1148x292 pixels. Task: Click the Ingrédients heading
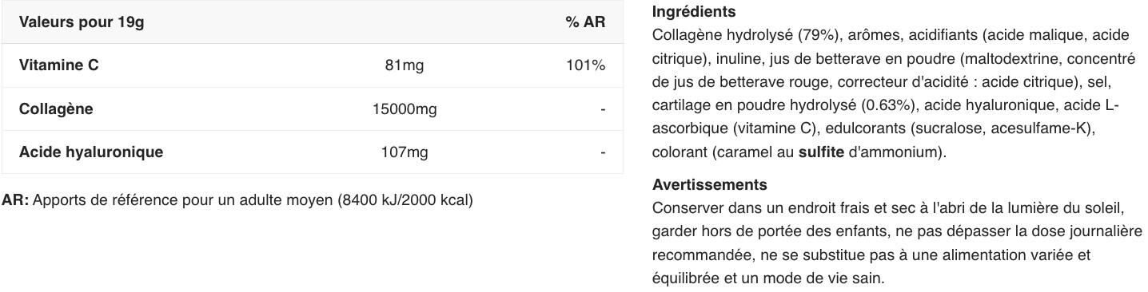[x=694, y=12]
